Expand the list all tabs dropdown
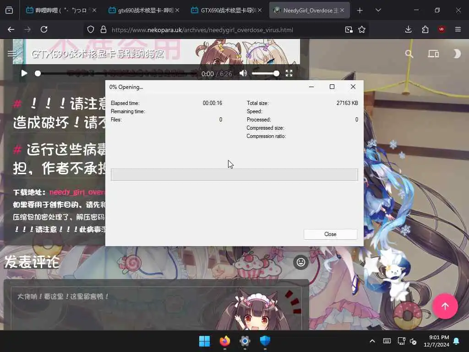This screenshot has width=469, height=352. tap(378, 11)
